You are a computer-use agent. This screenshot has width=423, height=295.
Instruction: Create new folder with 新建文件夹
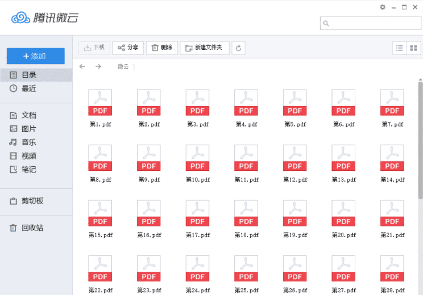tap(205, 48)
